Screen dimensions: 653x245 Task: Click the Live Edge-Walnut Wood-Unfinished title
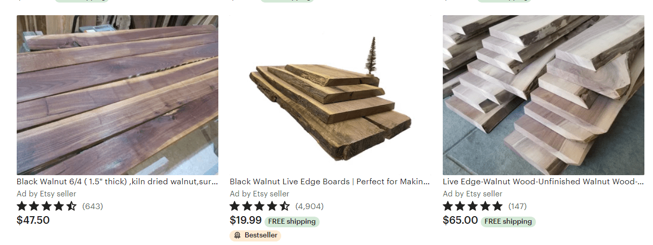(544, 181)
